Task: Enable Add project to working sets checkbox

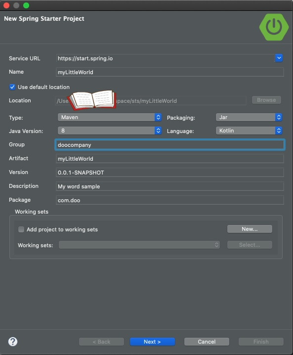Action: pos(21,229)
